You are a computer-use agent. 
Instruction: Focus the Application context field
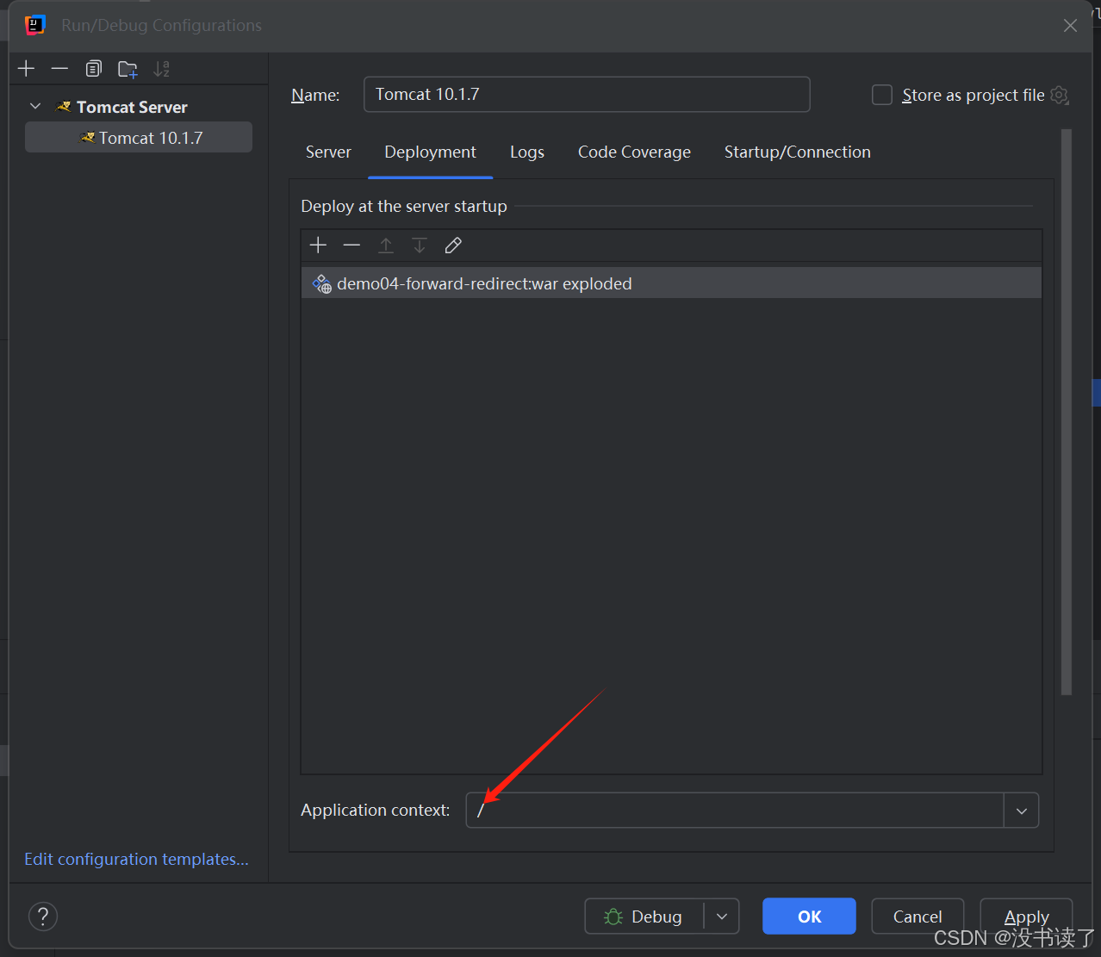[x=735, y=811]
